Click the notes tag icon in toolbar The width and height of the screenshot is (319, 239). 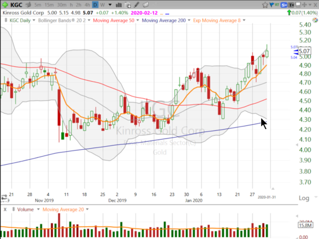tap(145, 5)
